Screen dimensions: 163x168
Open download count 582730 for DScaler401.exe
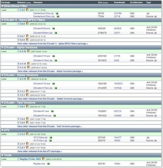coord(118,111)
